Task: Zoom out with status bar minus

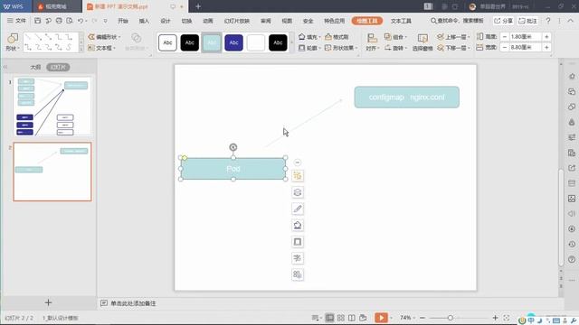Action: pos(422,318)
